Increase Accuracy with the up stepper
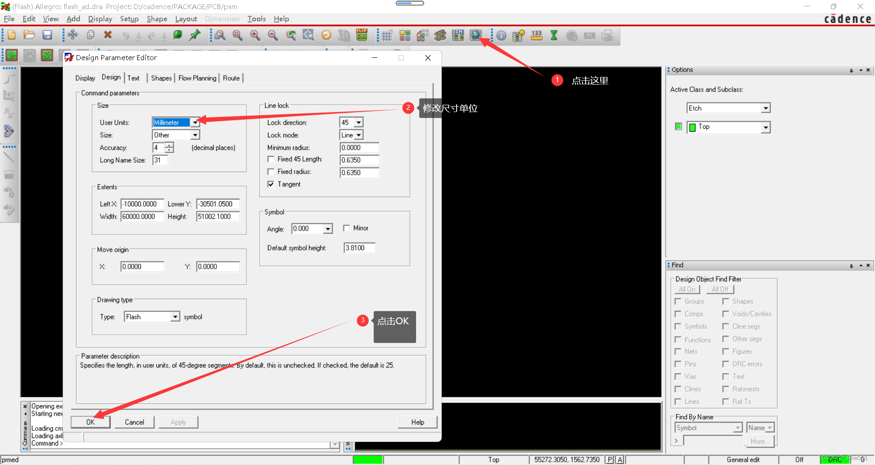The width and height of the screenshot is (875, 465). 169,145
